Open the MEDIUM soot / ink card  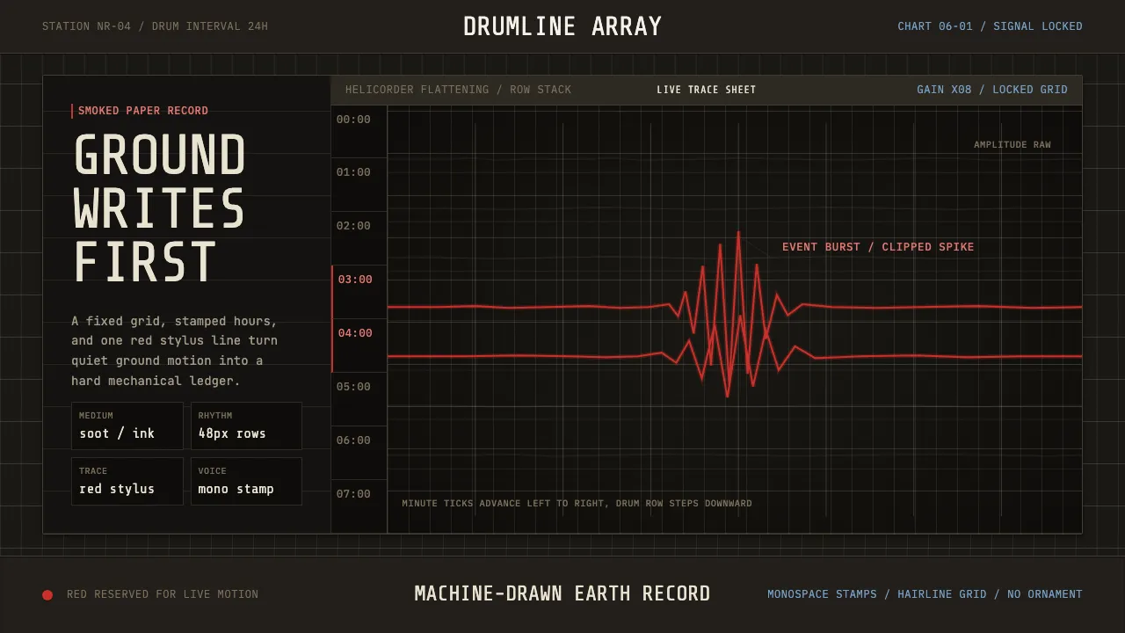(127, 426)
